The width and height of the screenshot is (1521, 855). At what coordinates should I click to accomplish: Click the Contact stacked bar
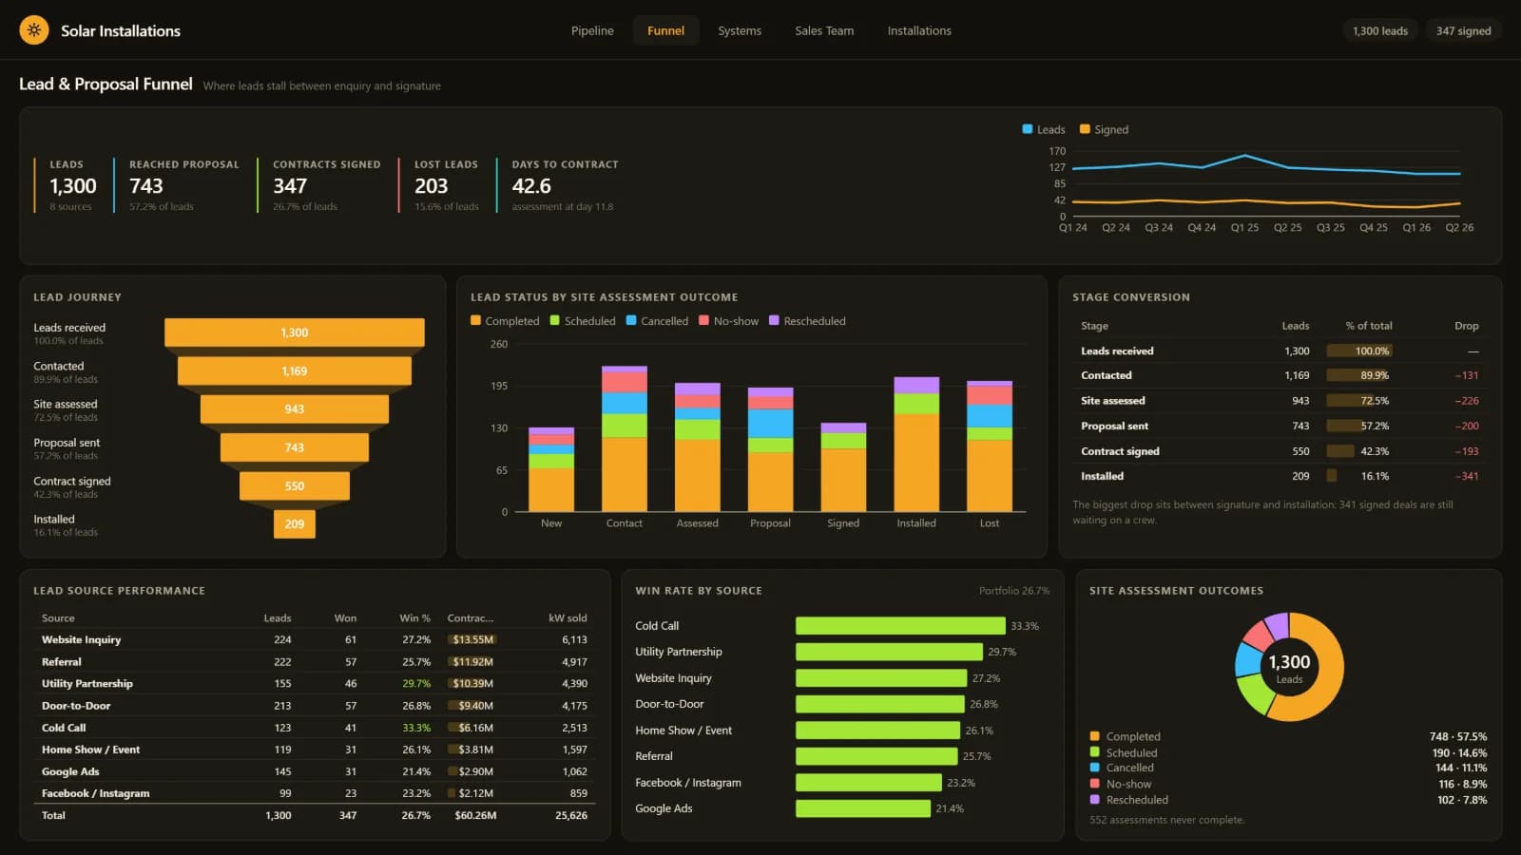pyautogui.click(x=625, y=439)
